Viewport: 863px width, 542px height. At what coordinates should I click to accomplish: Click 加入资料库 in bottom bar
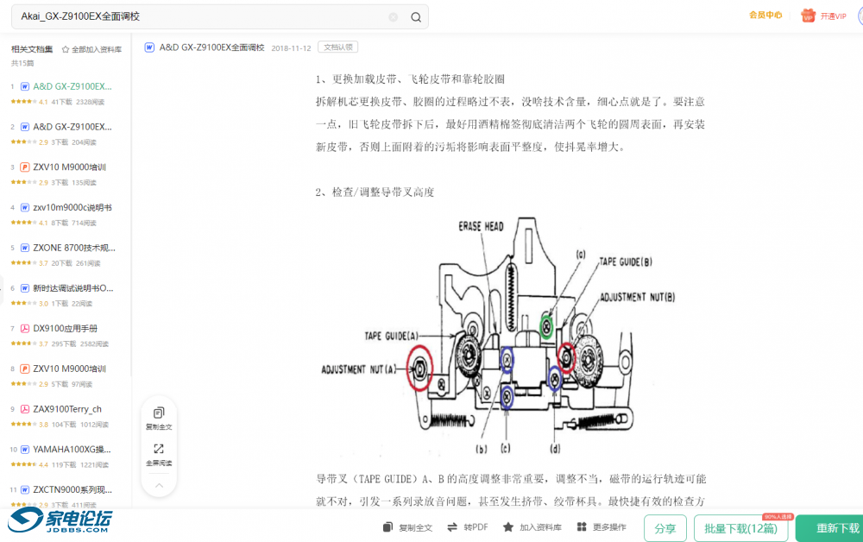[x=532, y=527]
